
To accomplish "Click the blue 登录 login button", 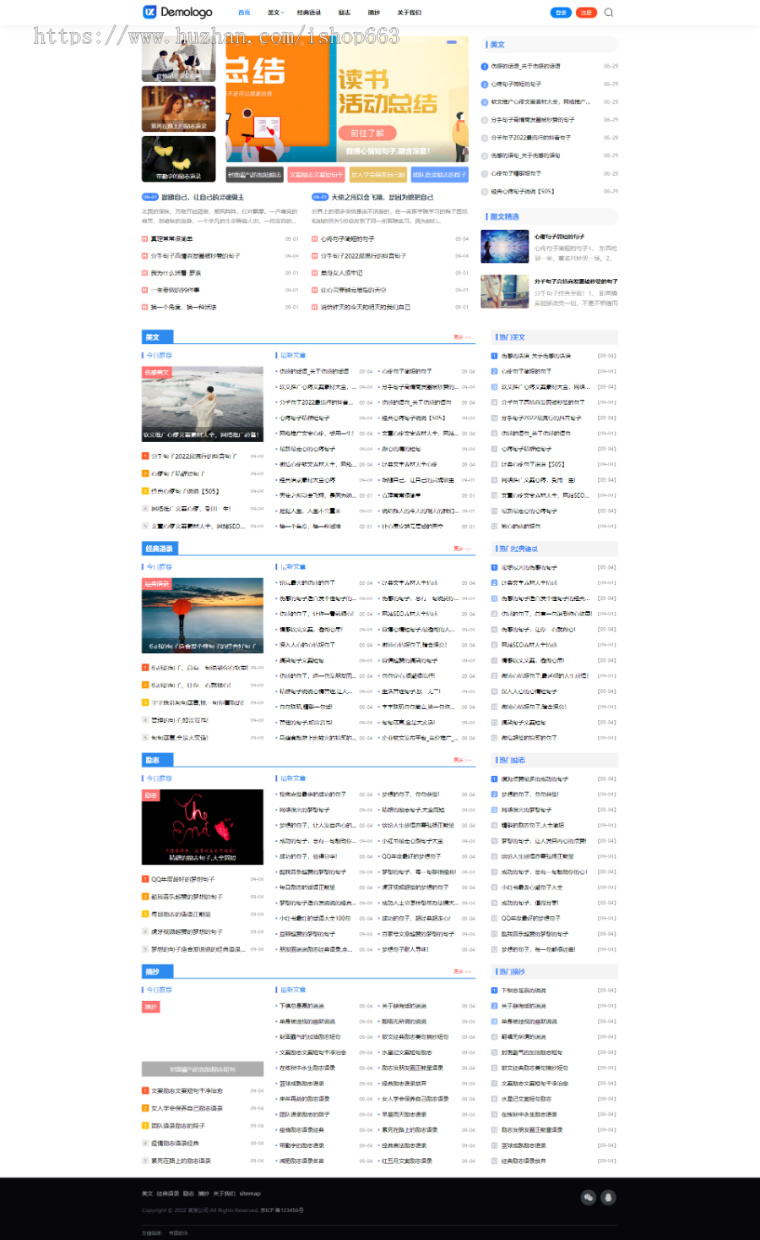I will 561,13.
